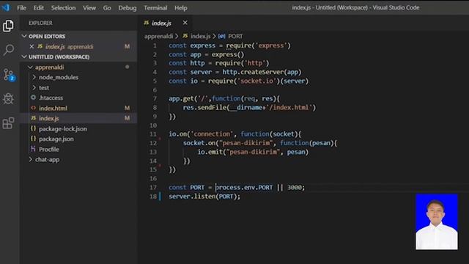This screenshot has width=469, height=264.
Task: Click server.listen on line 18
Action: [x=192, y=197]
